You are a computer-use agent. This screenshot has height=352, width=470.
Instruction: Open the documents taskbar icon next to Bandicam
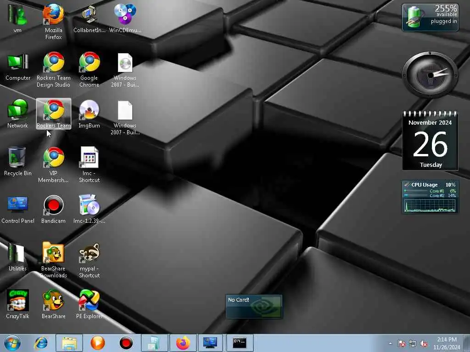154,343
